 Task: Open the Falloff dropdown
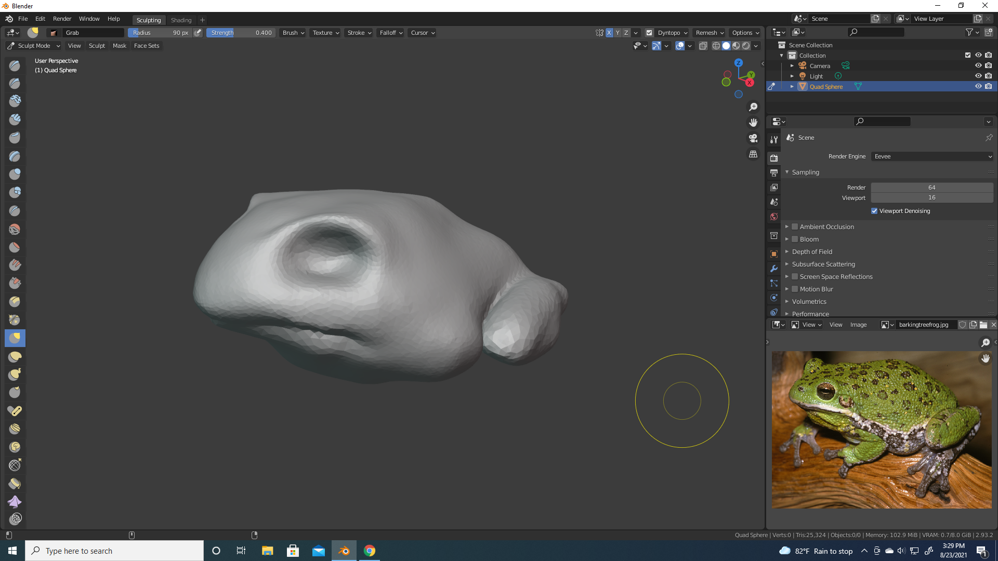pos(391,33)
